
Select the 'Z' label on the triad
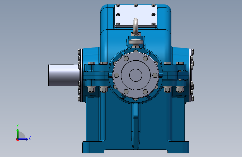(x=30, y=137)
